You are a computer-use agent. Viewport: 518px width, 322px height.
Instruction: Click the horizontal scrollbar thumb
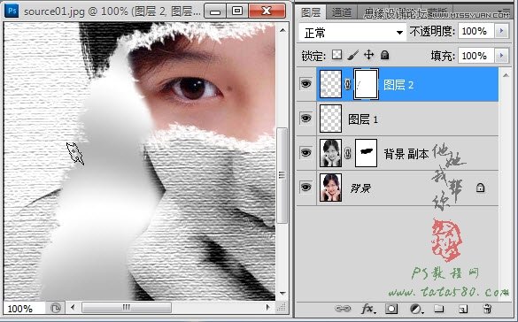pos(127,308)
